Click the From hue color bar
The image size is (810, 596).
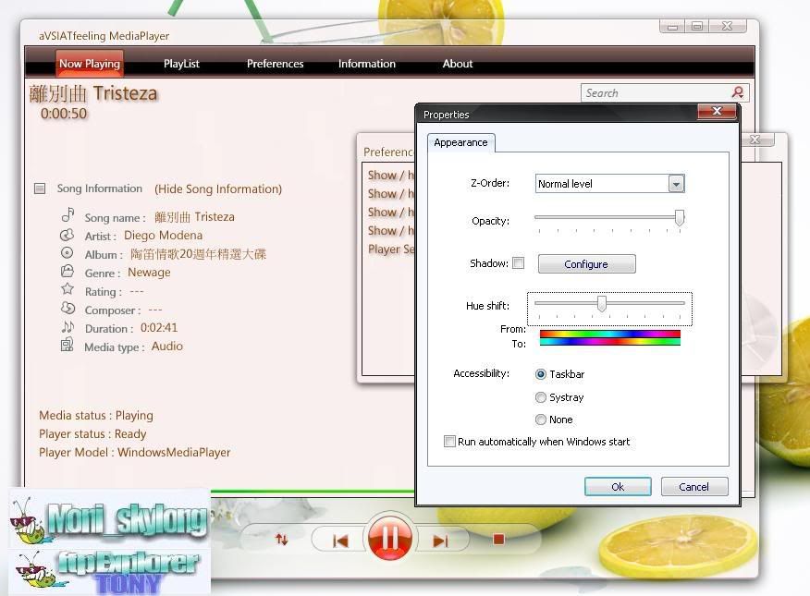[609, 334]
